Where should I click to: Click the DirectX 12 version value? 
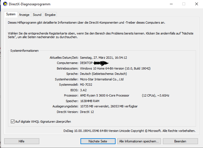(x=87, y=112)
